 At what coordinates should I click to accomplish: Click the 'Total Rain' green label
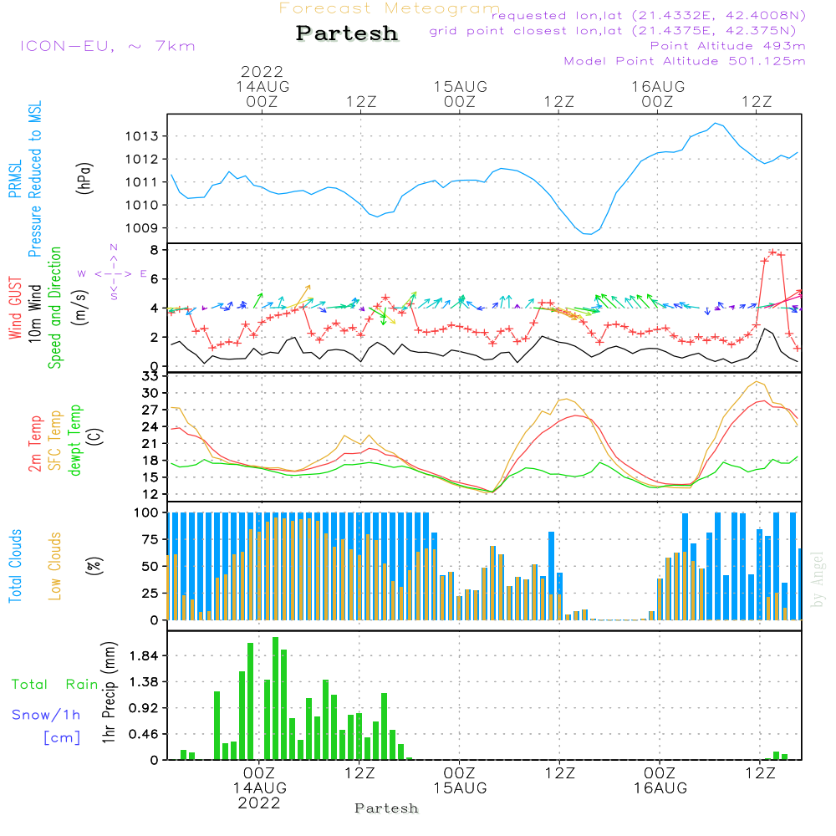tap(55, 684)
